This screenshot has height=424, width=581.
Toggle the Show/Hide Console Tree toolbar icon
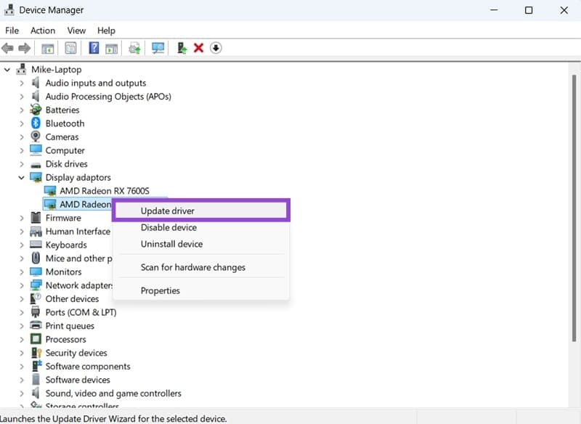point(46,48)
